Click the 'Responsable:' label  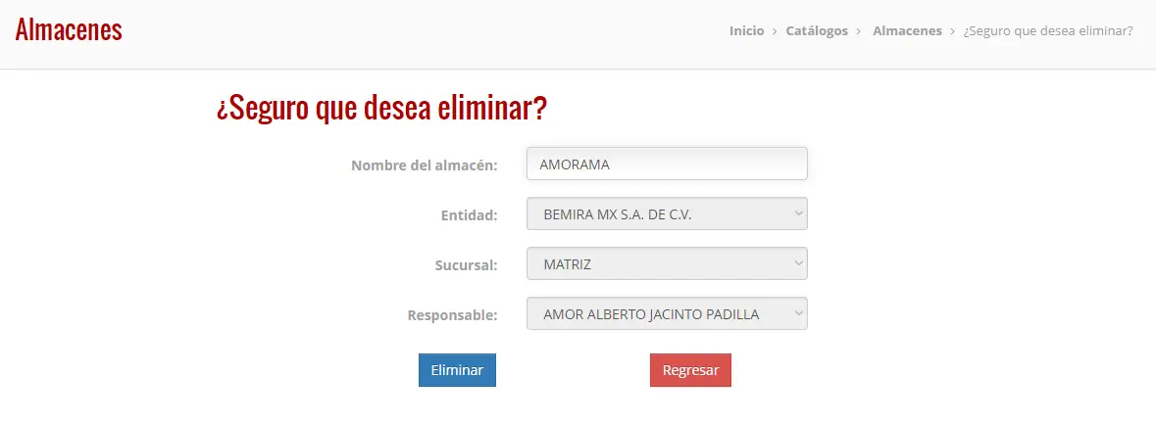(453, 315)
